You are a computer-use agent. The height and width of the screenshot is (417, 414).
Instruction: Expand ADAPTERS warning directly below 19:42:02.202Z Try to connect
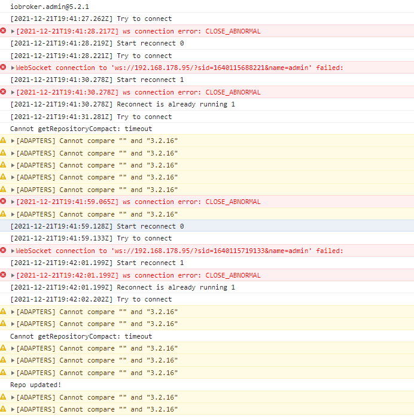tap(13, 312)
